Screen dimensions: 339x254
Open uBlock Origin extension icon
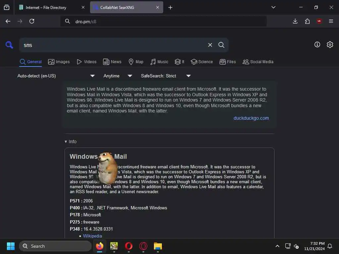pyautogui.click(x=319, y=21)
